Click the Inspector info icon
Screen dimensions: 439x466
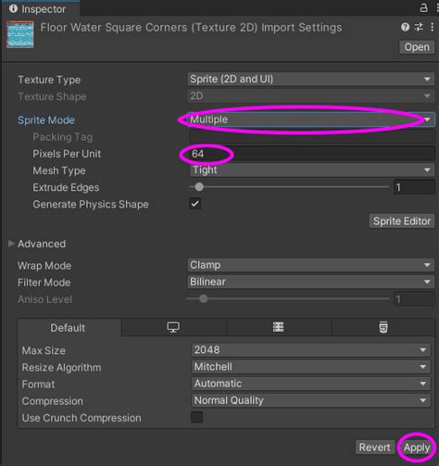point(13,8)
